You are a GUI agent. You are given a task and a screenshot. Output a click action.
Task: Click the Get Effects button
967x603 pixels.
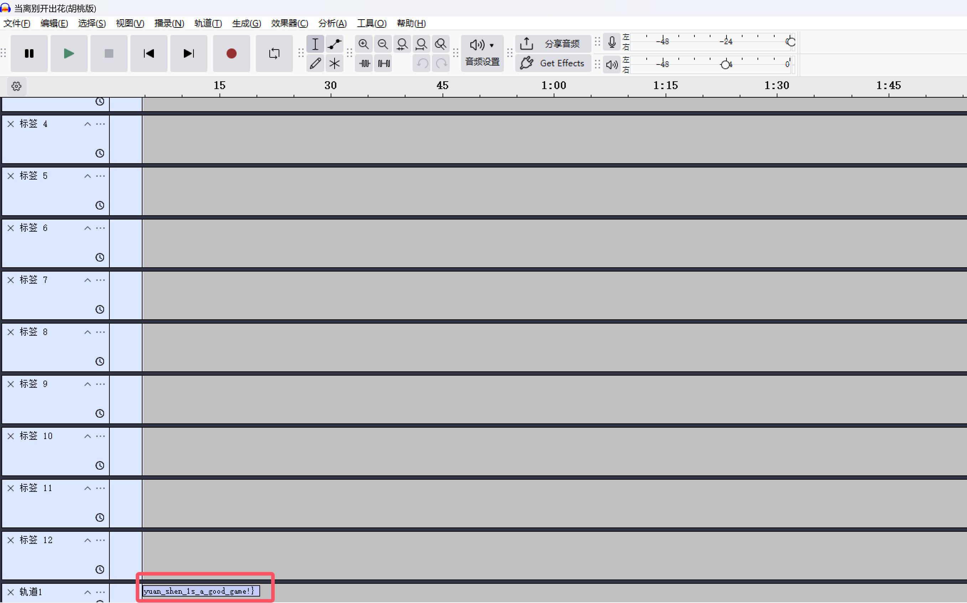(553, 63)
